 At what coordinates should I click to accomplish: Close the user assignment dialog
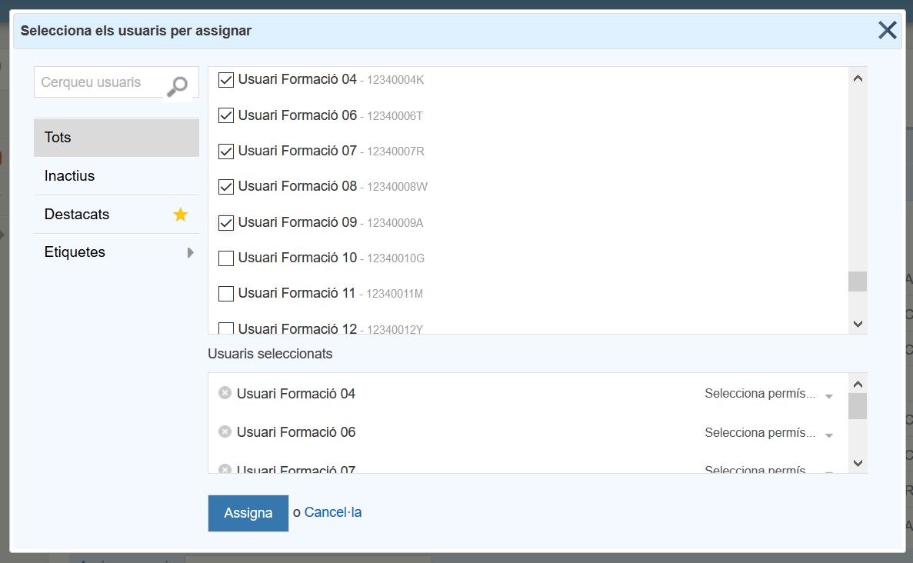887,31
